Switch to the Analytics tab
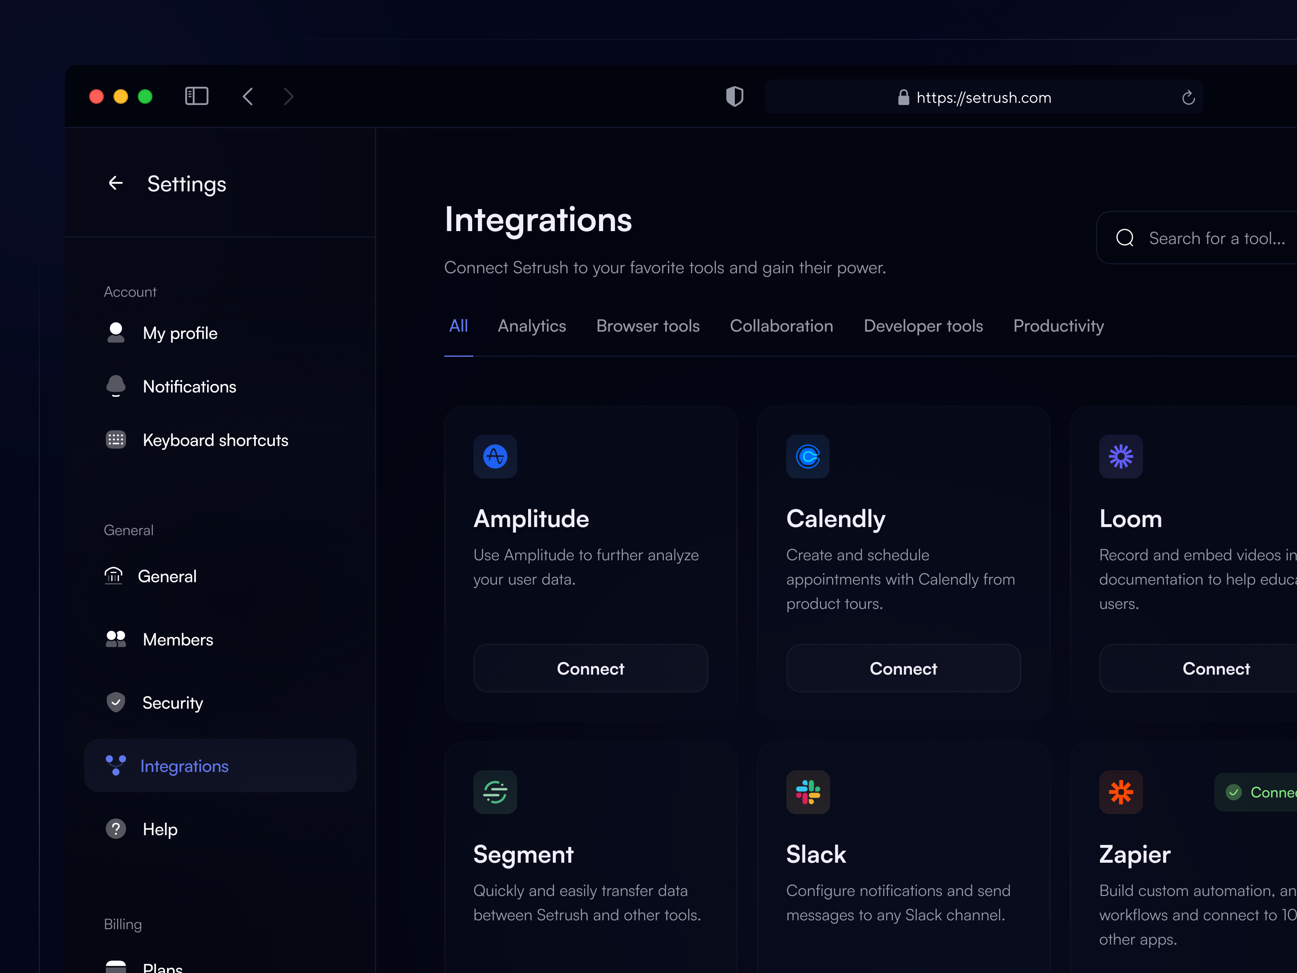Screen dimensions: 1297x973 [531, 326]
